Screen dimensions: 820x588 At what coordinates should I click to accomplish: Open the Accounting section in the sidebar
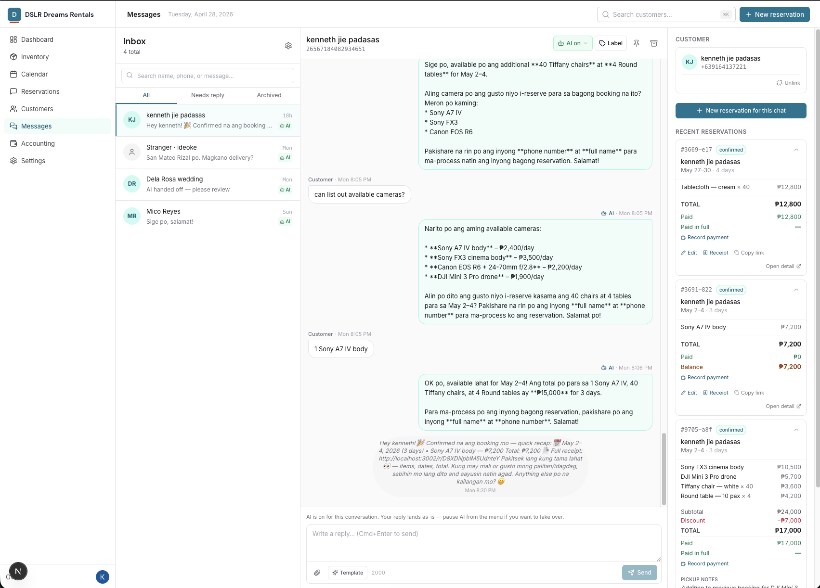coord(38,143)
